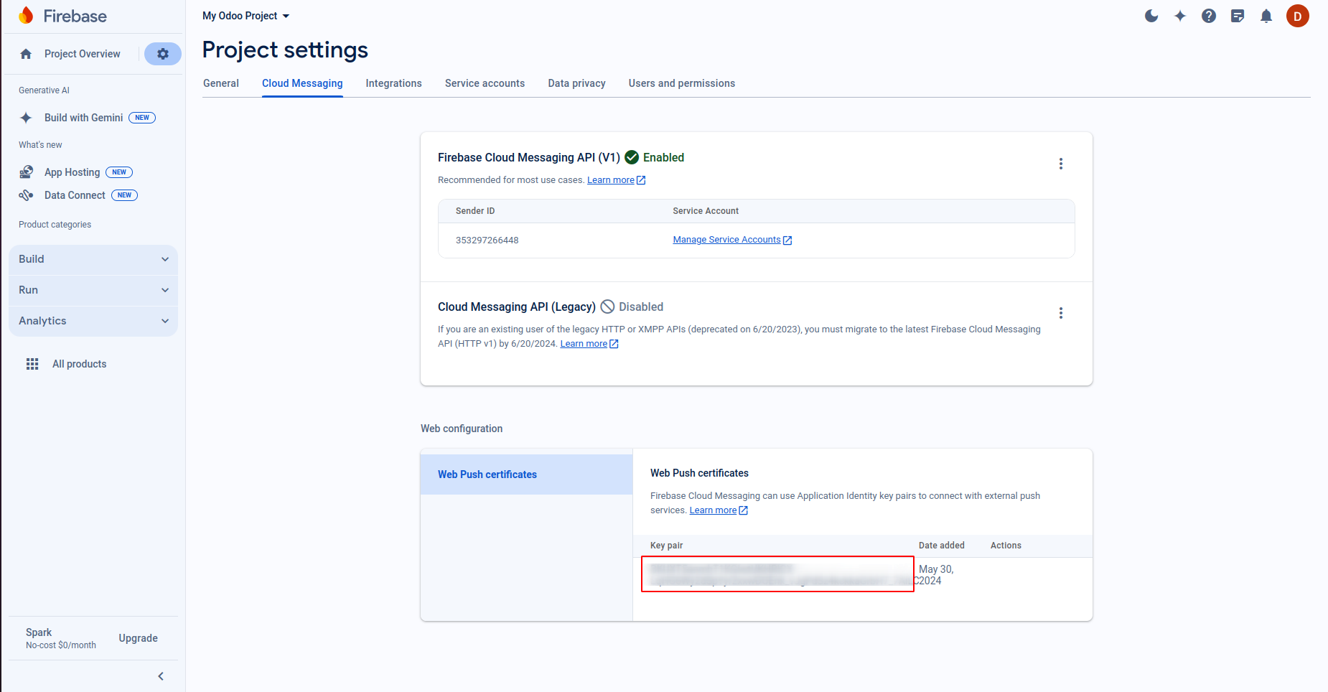Open options menu for Cloud Messaging API (Legacy)

point(1060,313)
